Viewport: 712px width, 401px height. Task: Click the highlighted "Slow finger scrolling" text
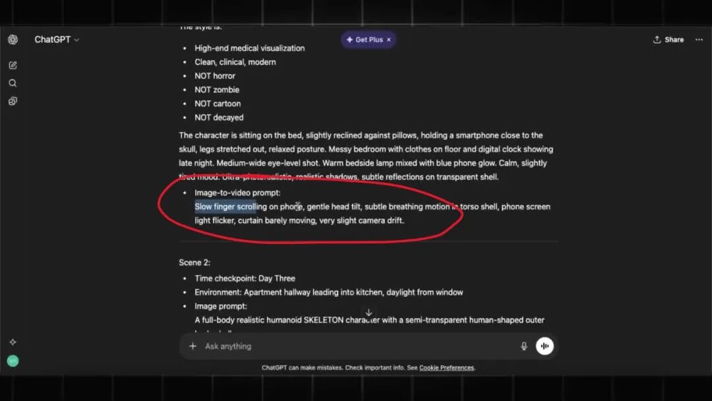pos(225,206)
